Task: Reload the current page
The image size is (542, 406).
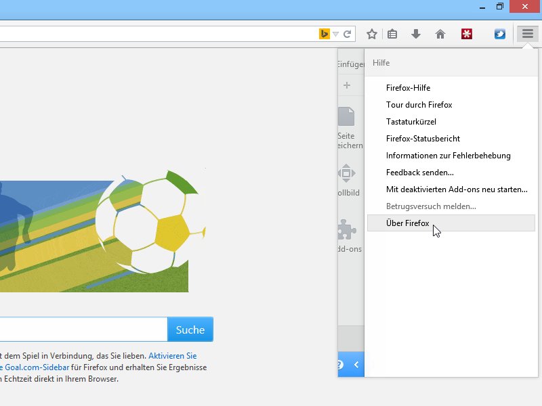Action: pos(348,34)
